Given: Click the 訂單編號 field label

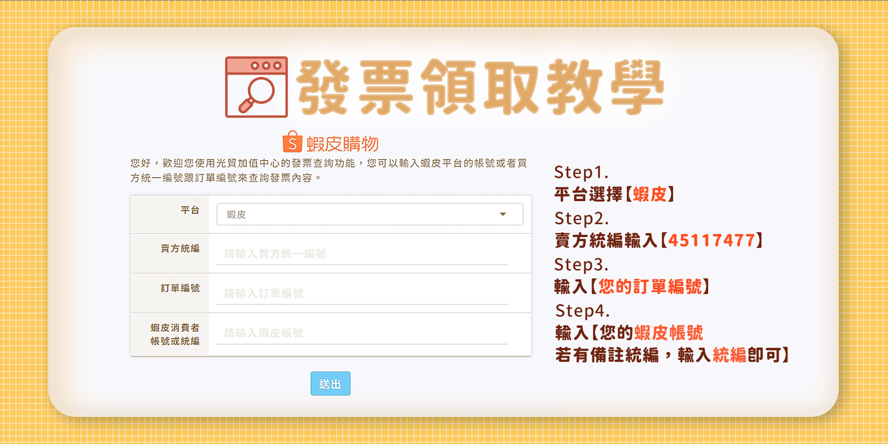Looking at the screenshot, I should [x=180, y=288].
